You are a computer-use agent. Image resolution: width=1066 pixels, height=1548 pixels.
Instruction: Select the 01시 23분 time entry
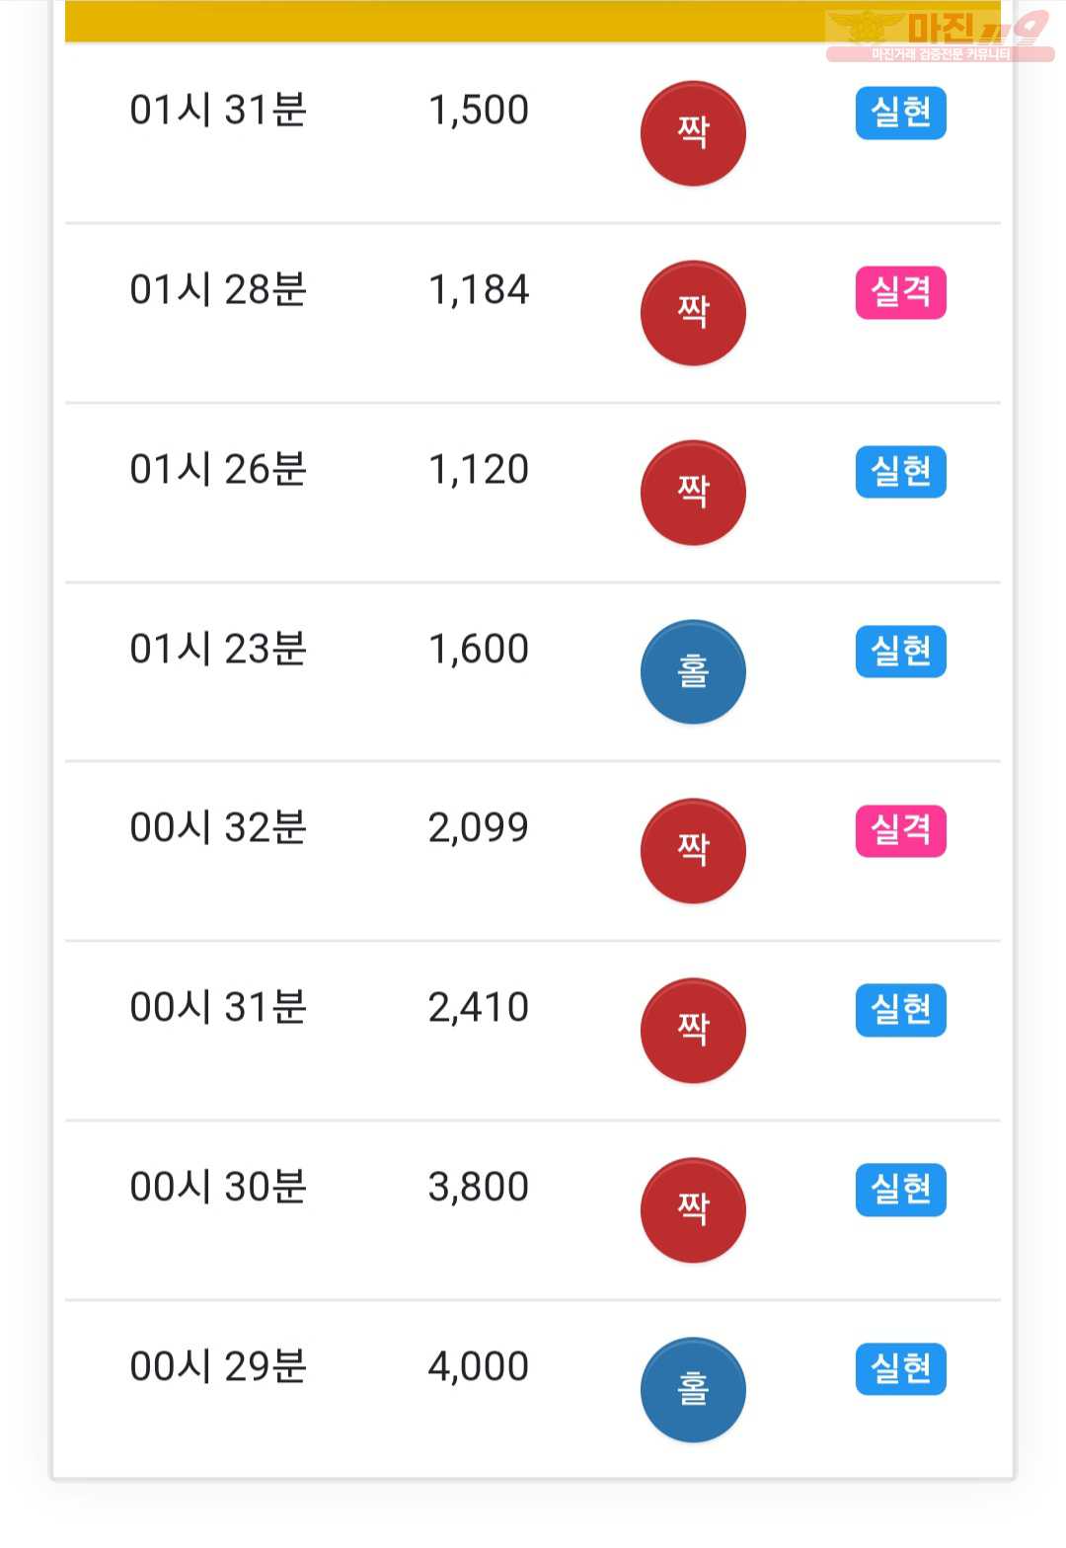coord(218,649)
